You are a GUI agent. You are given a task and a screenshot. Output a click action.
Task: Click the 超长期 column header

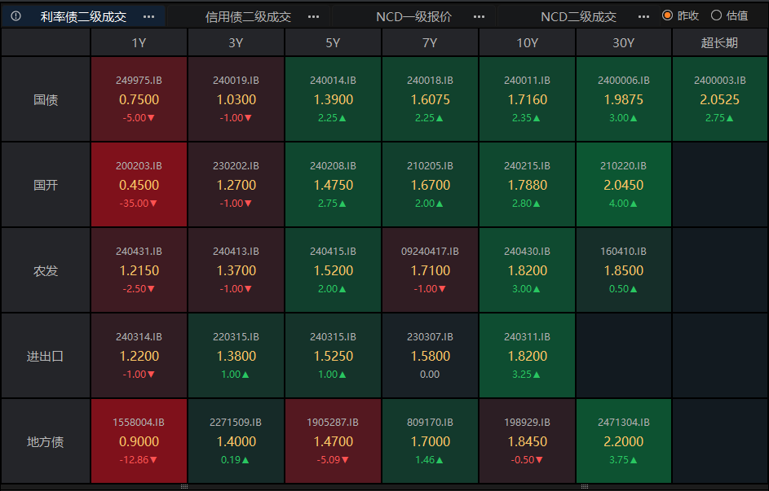(x=719, y=43)
